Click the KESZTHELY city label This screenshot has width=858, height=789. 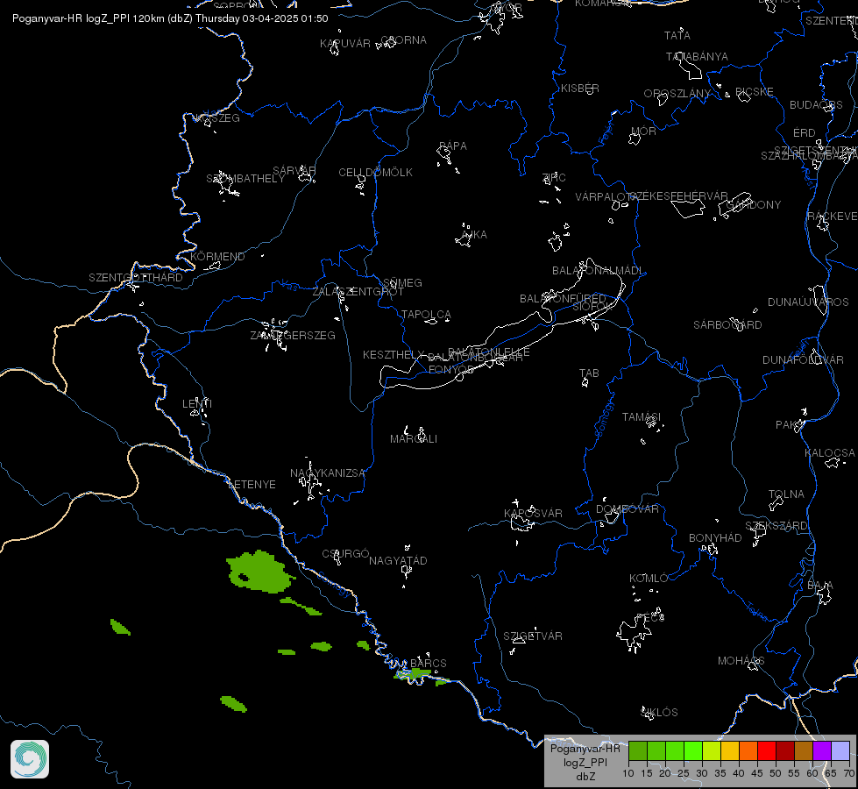coord(394,355)
